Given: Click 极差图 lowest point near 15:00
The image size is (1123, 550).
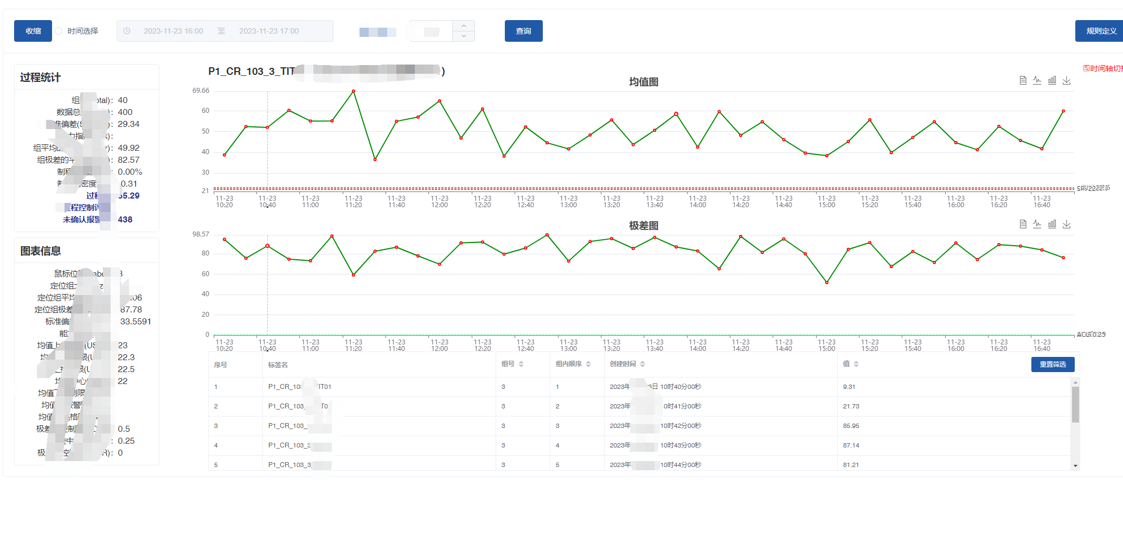Looking at the screenshot, I should coord(826,283).
